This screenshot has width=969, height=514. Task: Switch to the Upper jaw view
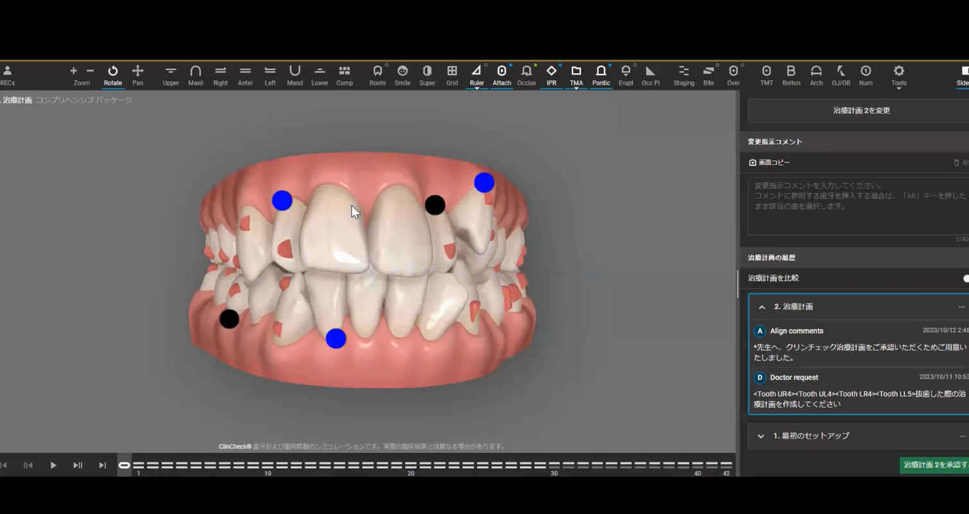171,74
